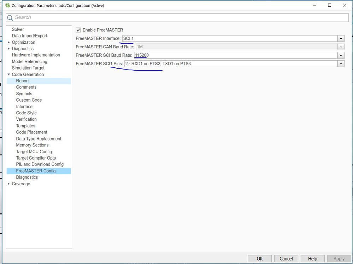The image size is (353, 264).
Task: Open Verification pane
Action: 26,119
